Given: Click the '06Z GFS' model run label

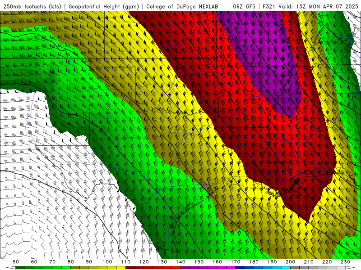Looking at the screenshot, I should click(244, 7).
